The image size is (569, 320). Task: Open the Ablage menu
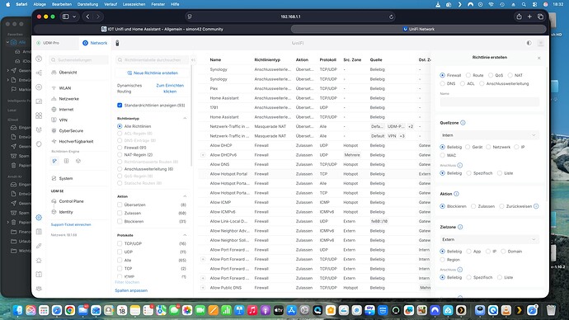click(40, 4)
